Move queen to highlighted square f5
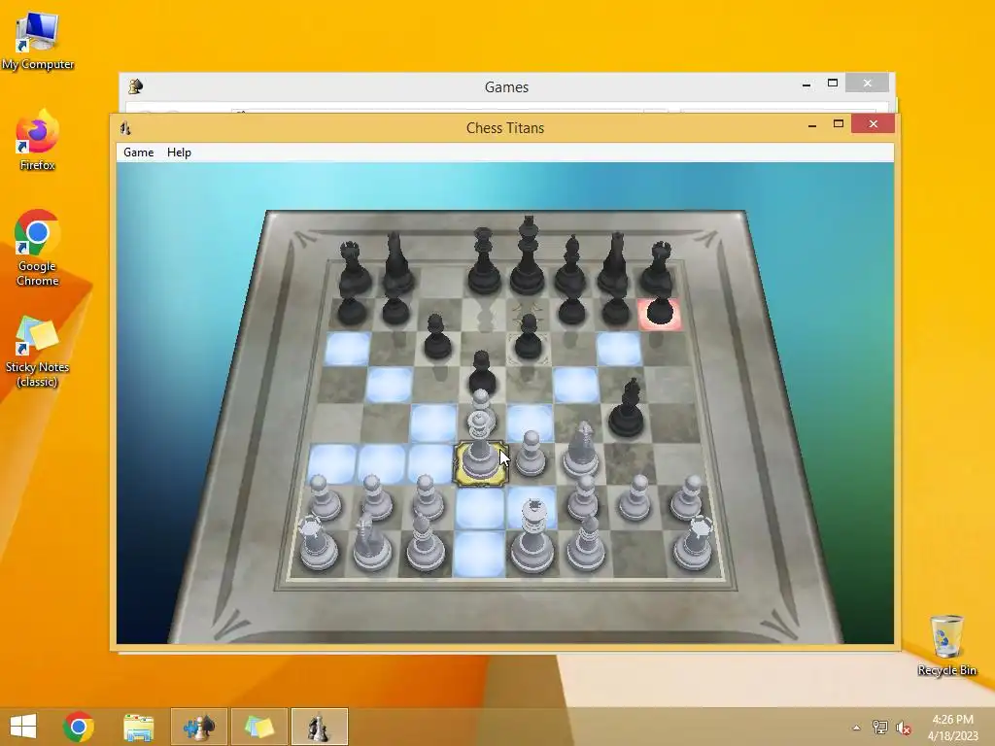The width and height of the screenshot is (995, 746). click(x=575, y=385)
